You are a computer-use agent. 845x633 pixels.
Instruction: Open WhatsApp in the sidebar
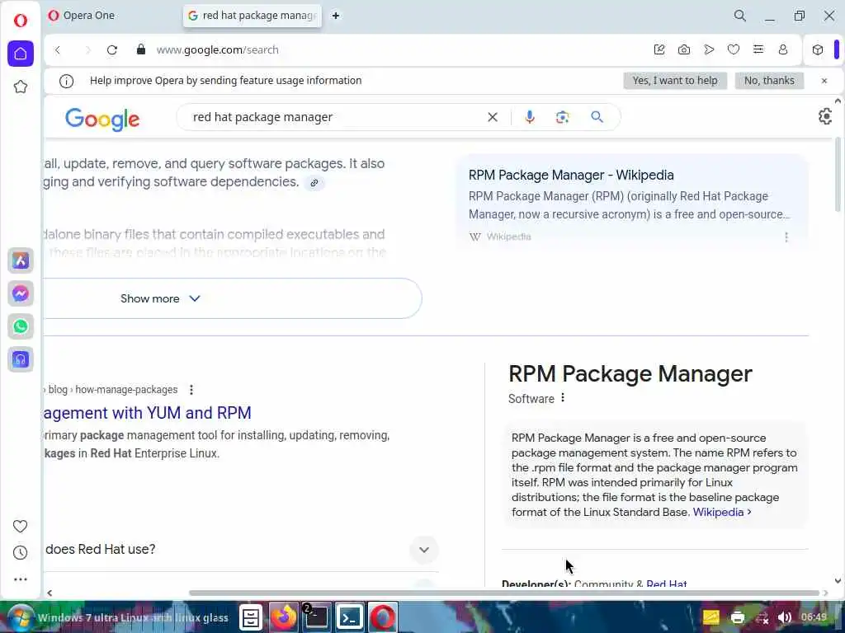click(21, 326)
